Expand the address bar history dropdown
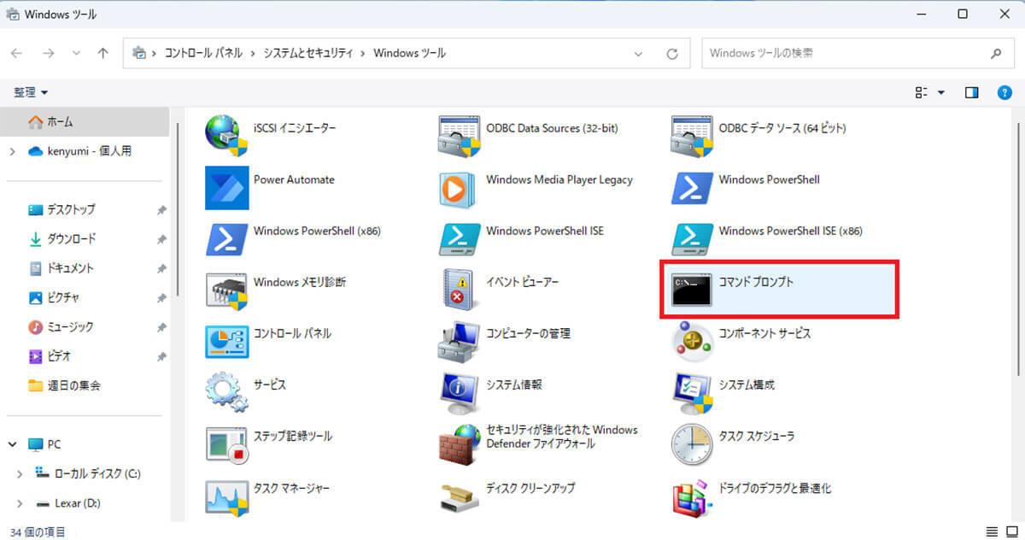The width and height of the screenshot is (1025, 540). (x=638, y=53)
